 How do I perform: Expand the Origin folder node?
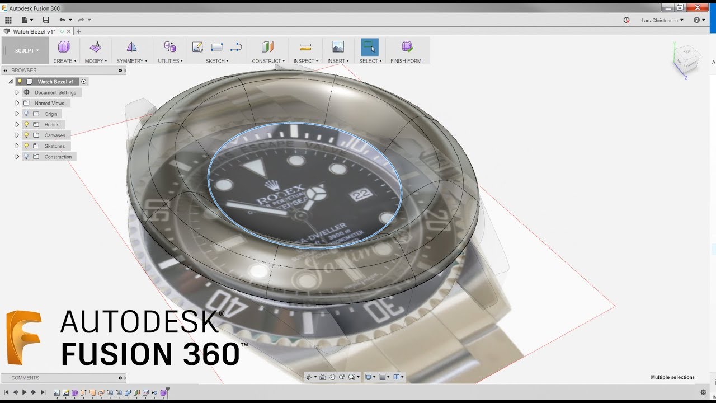point(17,114)
